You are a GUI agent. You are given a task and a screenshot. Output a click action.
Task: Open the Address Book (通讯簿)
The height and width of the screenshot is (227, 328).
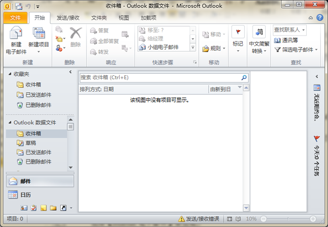point(286,40)
